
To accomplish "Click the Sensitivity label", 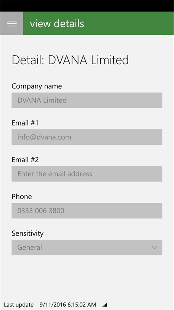I will (x=27, y=233).
